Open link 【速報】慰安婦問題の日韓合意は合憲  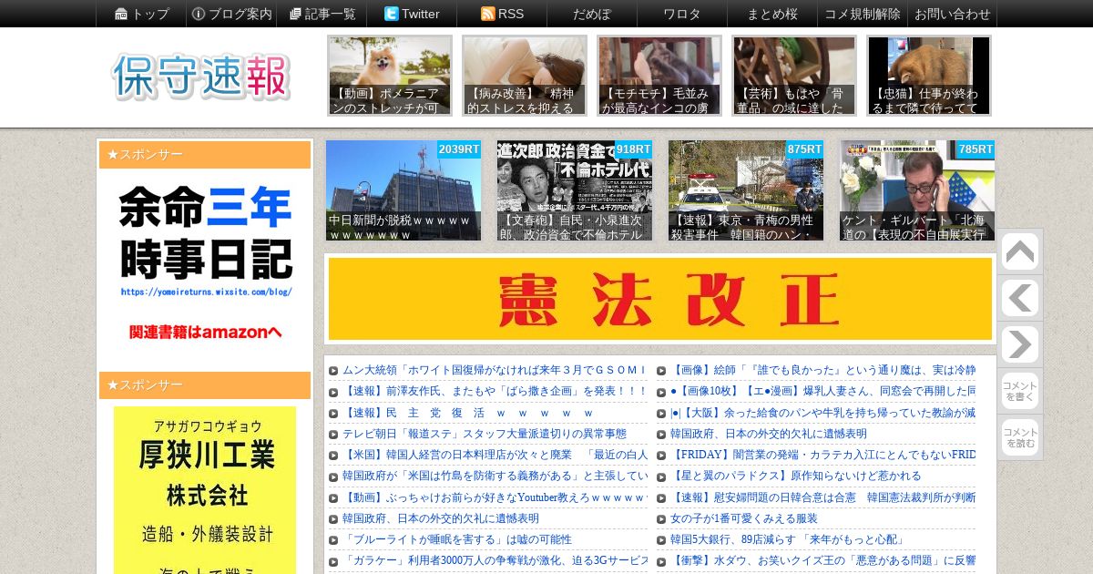click(822, 497)
